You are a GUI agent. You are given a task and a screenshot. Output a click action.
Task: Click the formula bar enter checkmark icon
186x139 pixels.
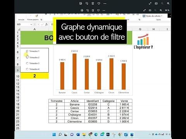(x=42, y=24)
